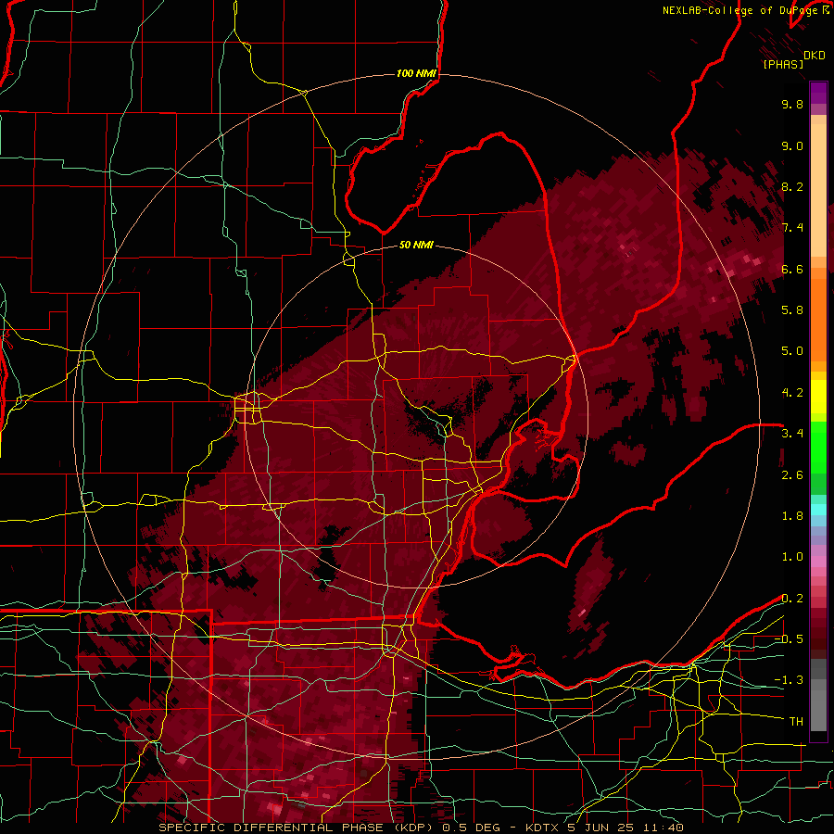Click the -0.5 scale value
Image resolution: width=834 pixels, height=834 pixels.
(x=789, y=639)
